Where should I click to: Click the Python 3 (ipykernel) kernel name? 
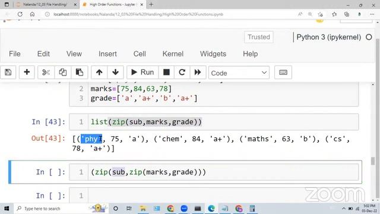click(328, 37)
